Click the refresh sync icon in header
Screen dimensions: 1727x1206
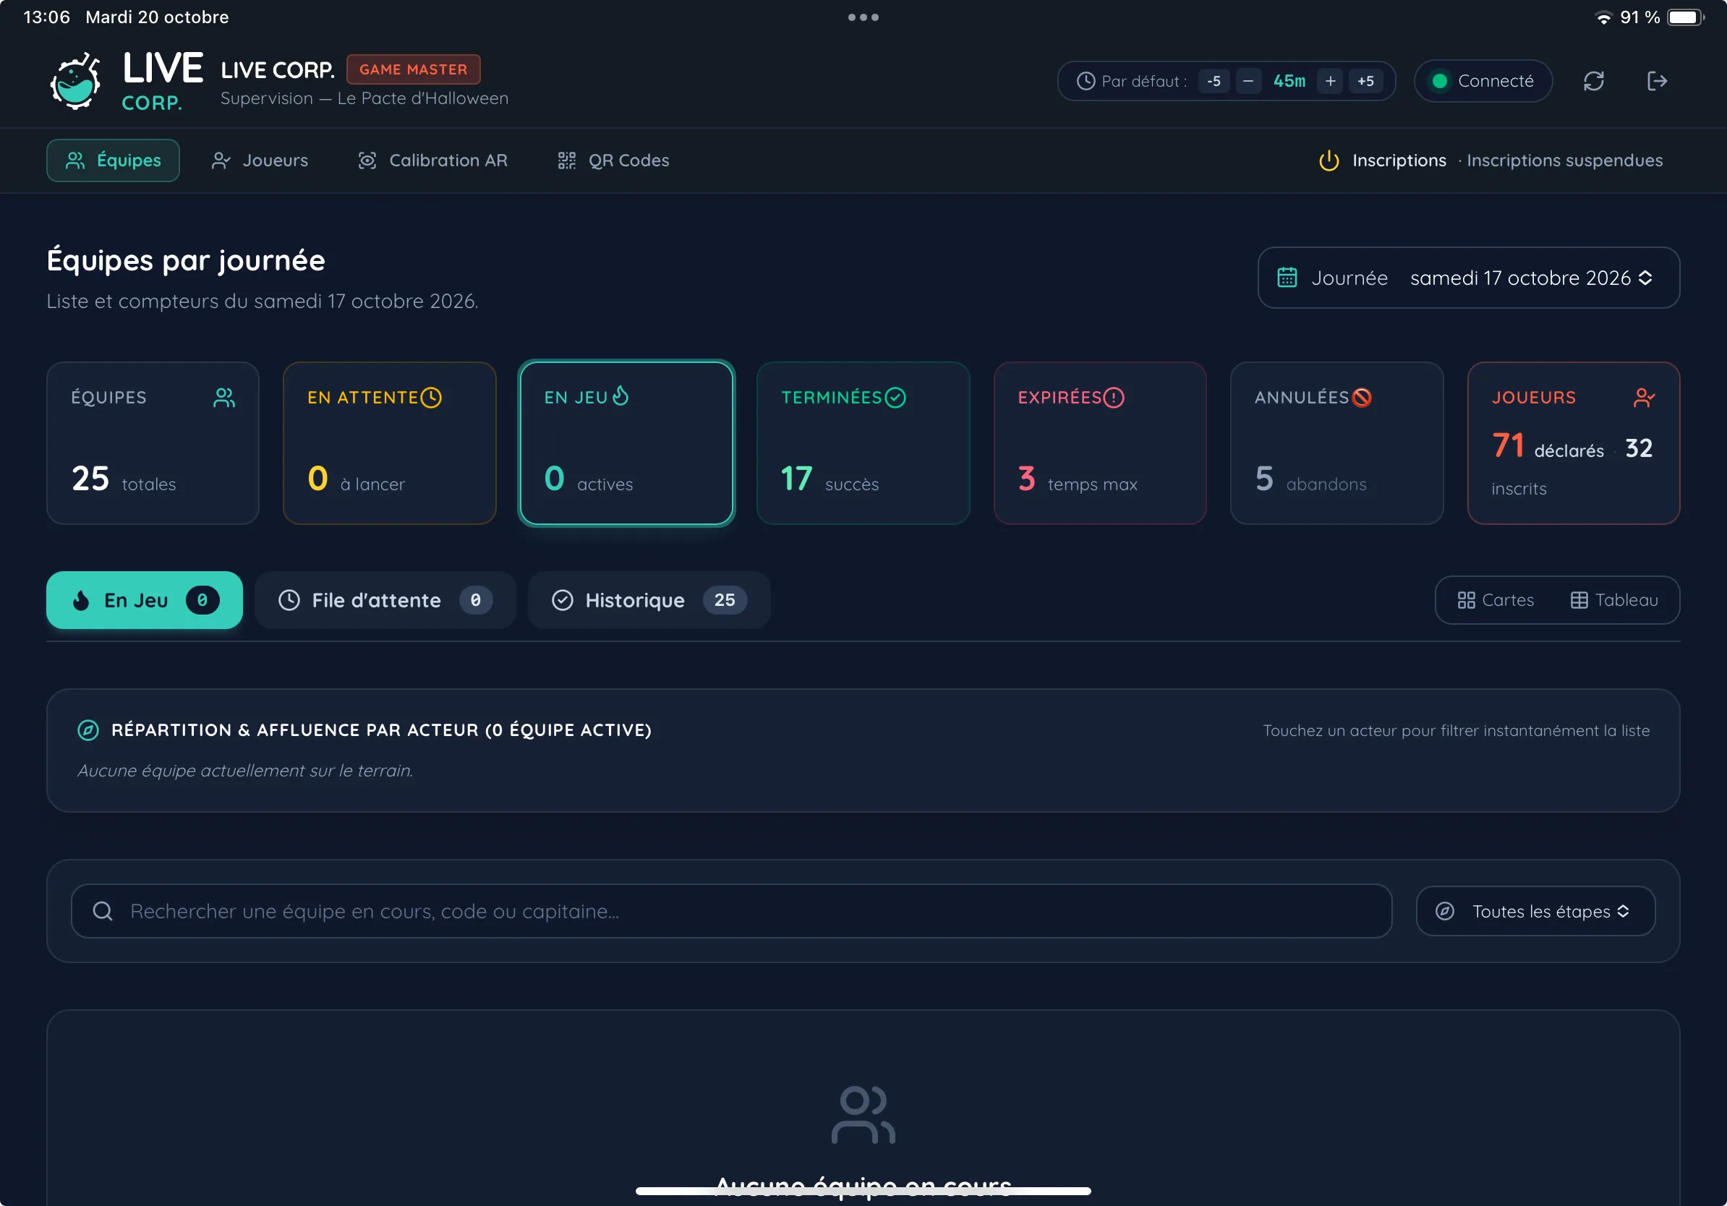click(1594, 81)
